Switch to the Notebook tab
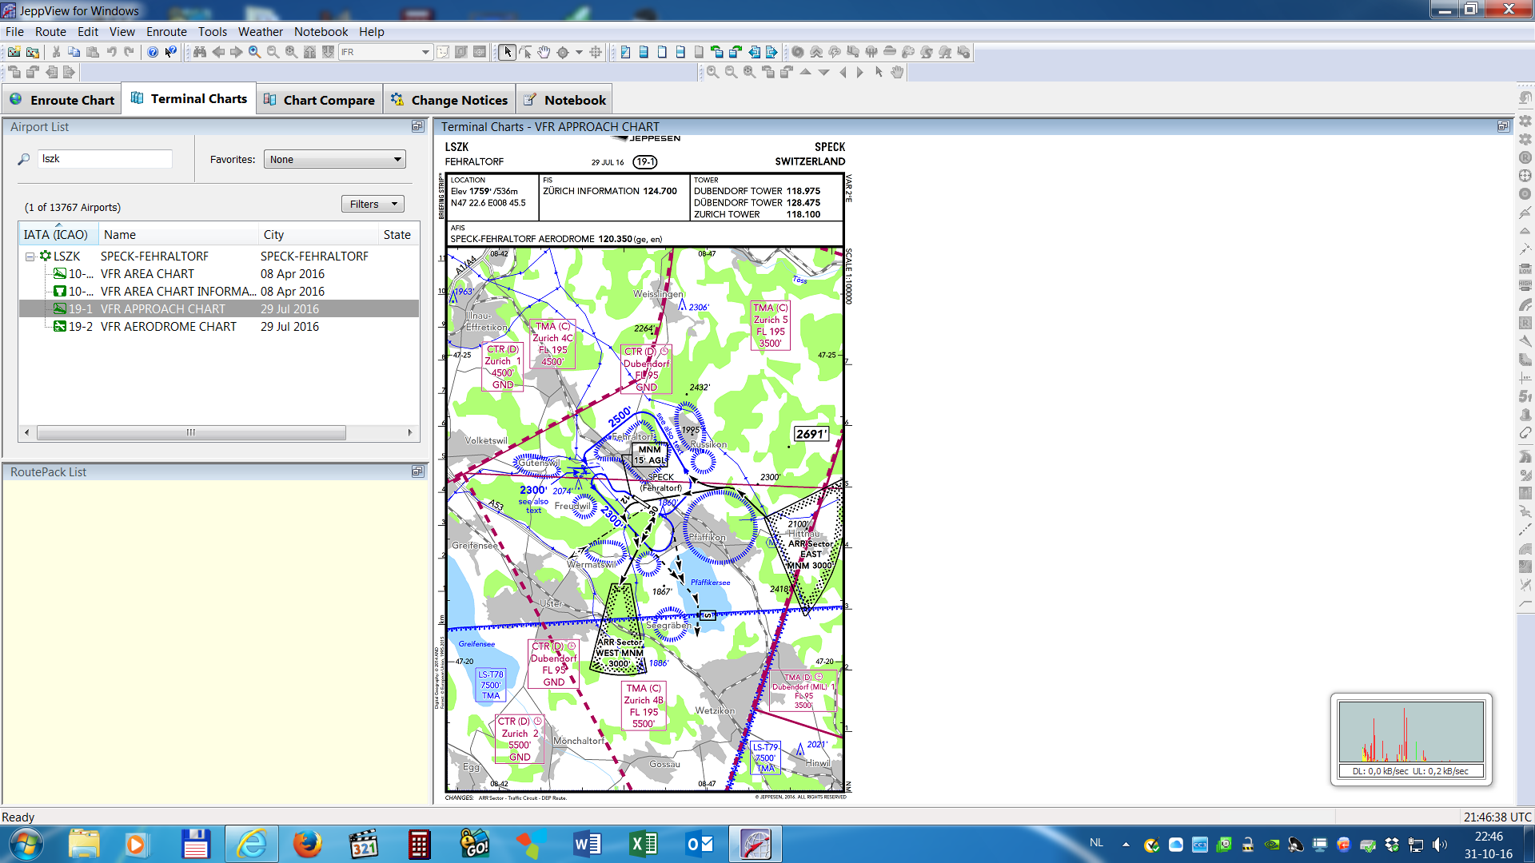 coord(564,100)
